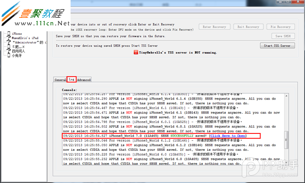
Task: Select the 四月闲人 device
Action: coord(18,51)
